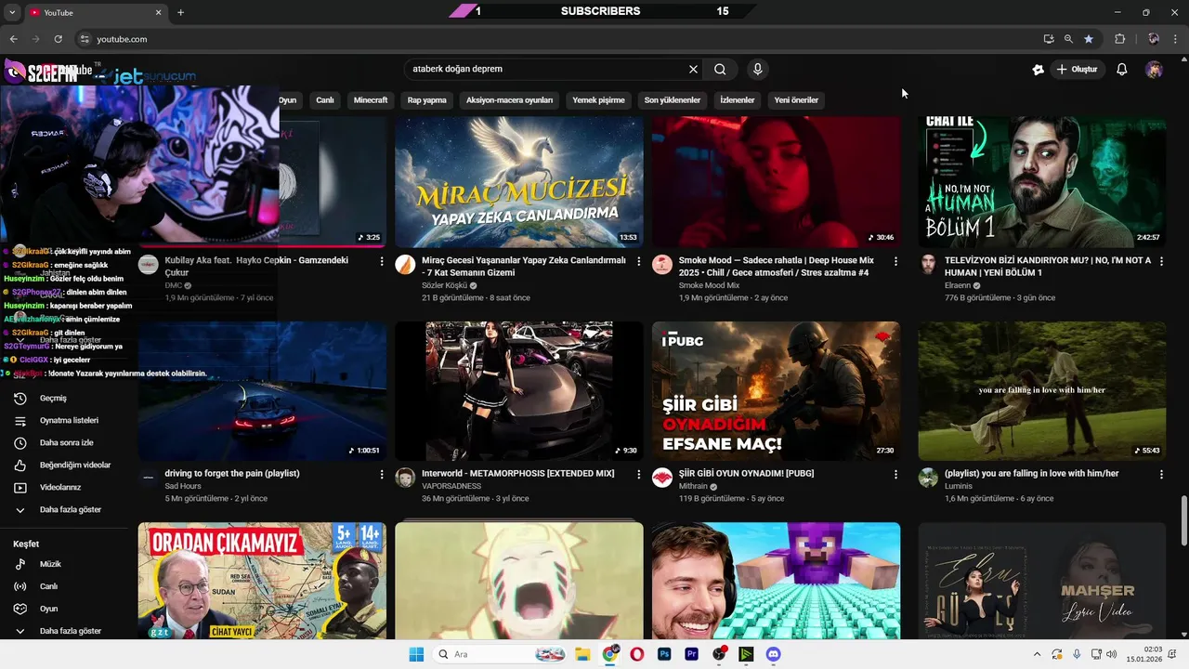Show hidden system tray icons
Image resolution: width=1189 pixels, height=669 pixels.
[x=1036, y=654]
